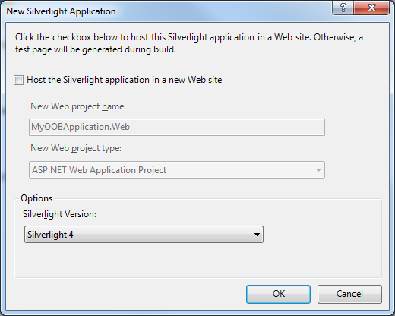Click the 'Silverlight Version:' label
This screenshot has height=316, width=395.
pyautogui.click(x=59, y=214)
